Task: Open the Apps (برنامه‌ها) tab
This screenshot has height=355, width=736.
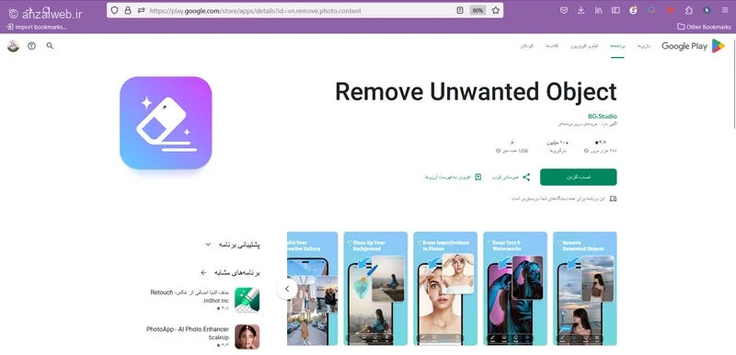Action: (617, 46)
